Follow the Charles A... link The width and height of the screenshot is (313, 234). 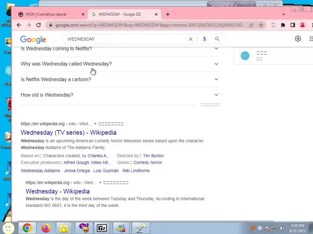click(99, 156)
